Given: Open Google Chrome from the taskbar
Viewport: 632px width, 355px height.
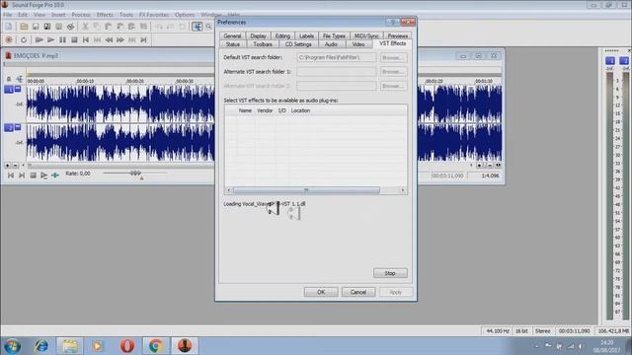Looking at the screenshot, I should [156, 346].
